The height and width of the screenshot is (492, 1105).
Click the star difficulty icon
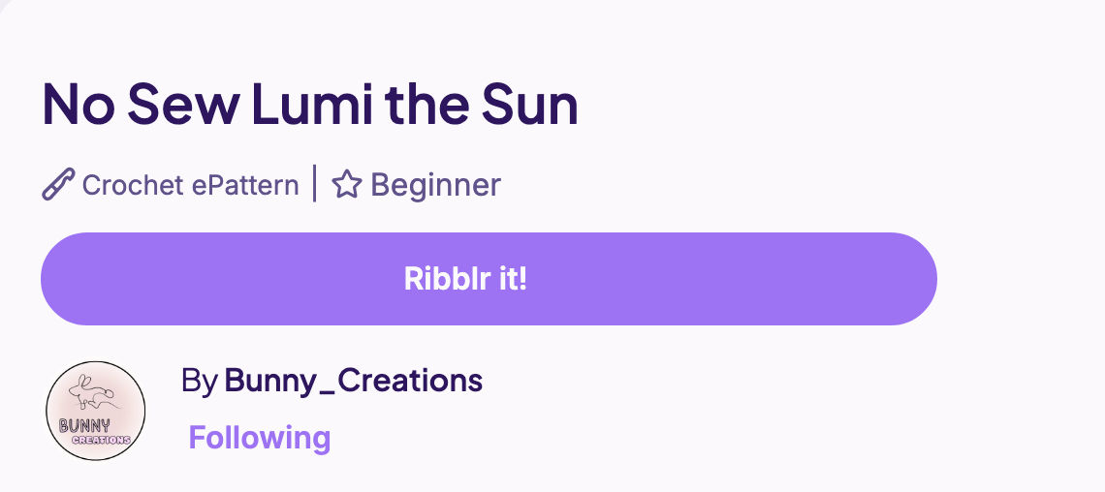click(x=347, y=184)
